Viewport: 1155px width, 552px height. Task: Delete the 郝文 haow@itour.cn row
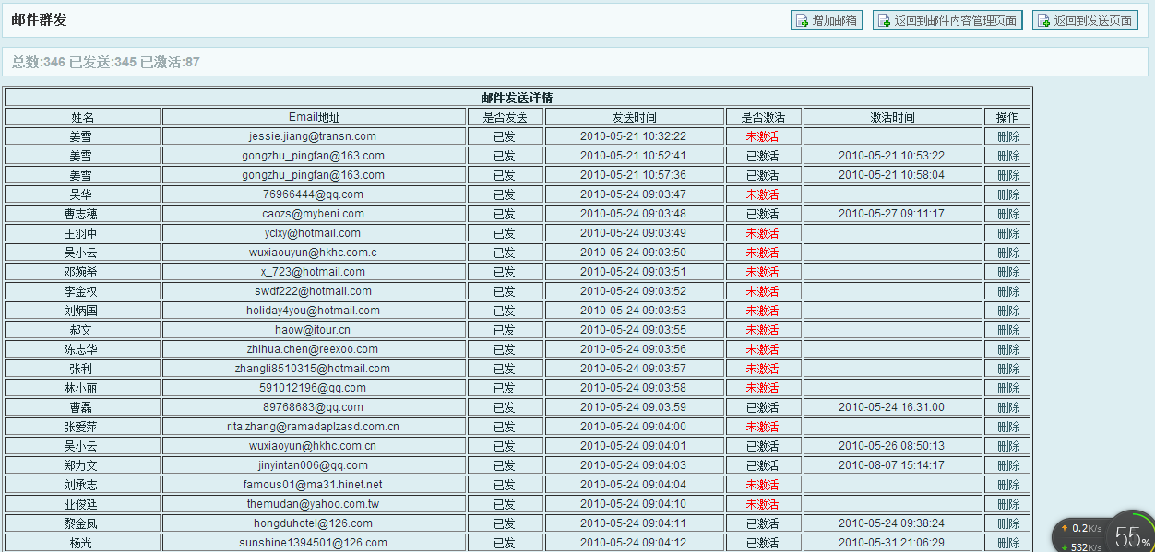tap(1008, 330)
